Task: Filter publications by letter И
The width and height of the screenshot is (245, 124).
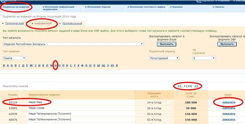Action: click(39, 65)
